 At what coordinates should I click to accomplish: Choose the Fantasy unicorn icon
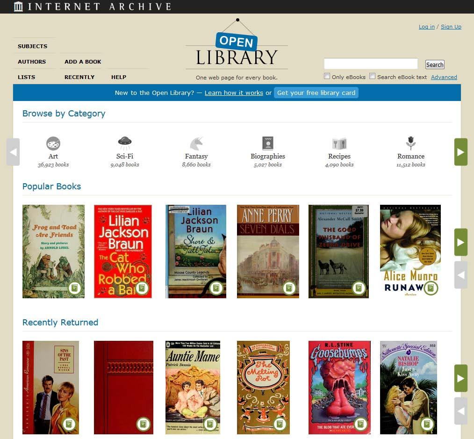(196, 144)
